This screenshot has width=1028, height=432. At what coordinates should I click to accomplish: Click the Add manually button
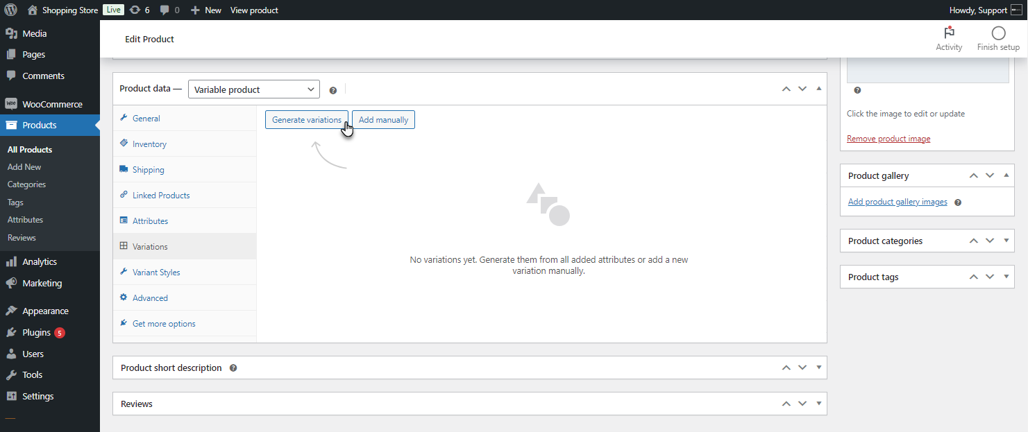click(383, 120)
